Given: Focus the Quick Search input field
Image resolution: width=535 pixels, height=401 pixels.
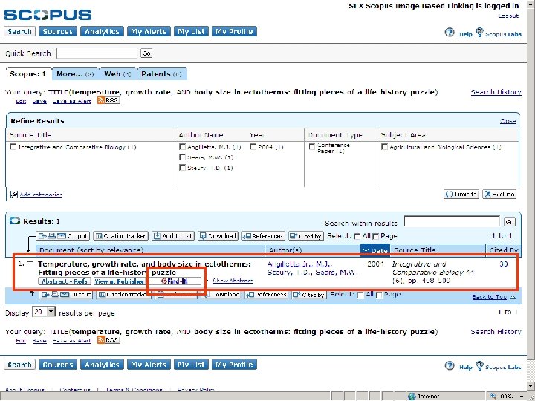Looking at the screenshot, I should (x=97, y=53).
